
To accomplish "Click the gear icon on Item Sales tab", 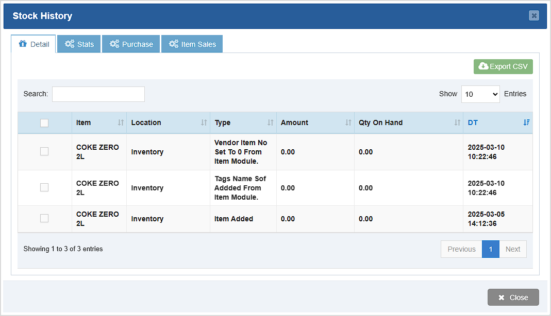I will (x=174, y=44).
